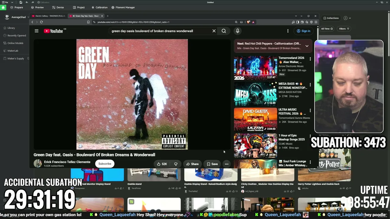
Task: Open more options for Tomorrowland 2026 video
Action: 310,59
